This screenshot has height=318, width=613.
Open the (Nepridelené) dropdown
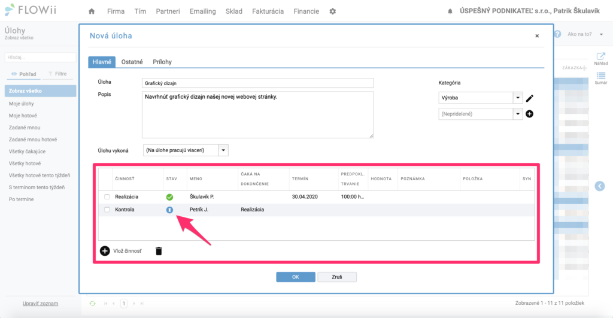point(518,114)
